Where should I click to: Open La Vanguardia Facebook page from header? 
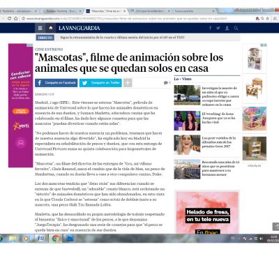[x=210, y=28]
